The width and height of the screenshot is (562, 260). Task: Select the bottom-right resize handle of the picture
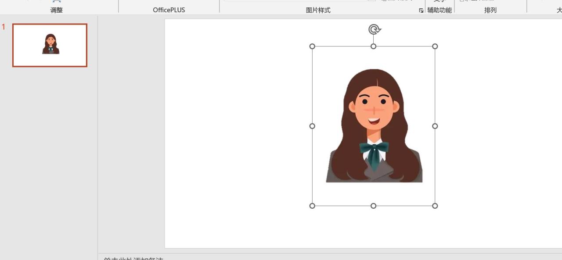pyautogui.click(x=435, y=205)
